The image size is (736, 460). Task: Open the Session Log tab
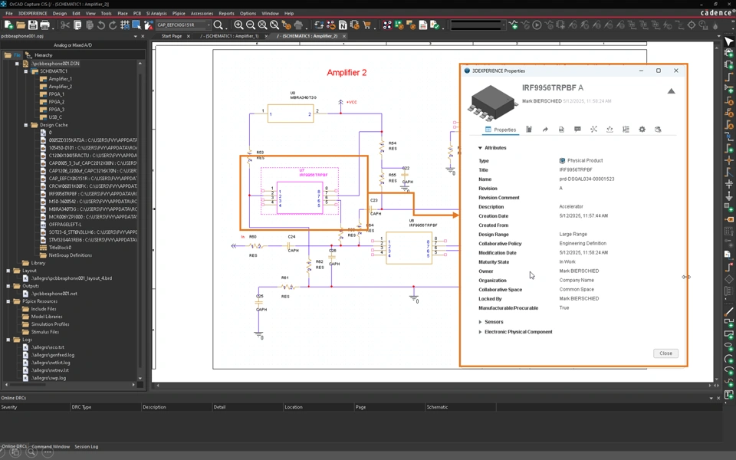tap(87, 447)
